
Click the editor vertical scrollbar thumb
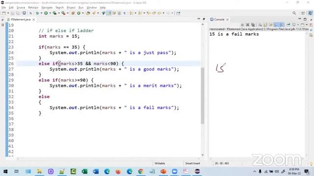click(x=203, y=96)
